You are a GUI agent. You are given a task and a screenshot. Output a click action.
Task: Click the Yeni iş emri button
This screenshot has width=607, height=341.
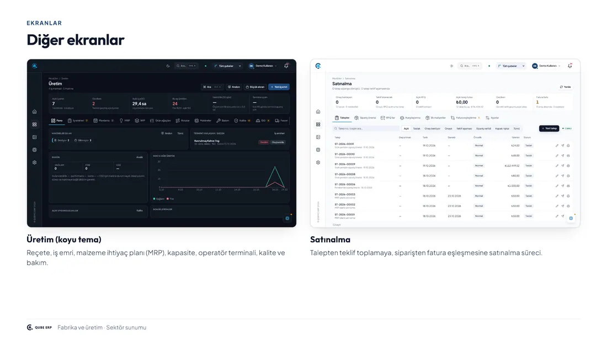[279, 87]
